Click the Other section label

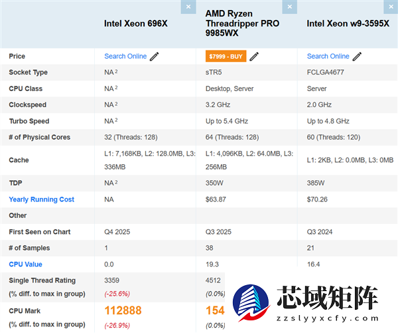[18, 215]
